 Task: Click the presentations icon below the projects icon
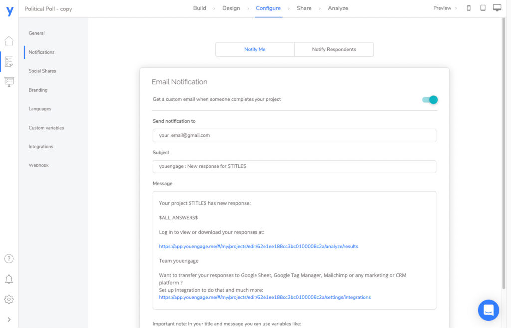pyautogui.click(x=9, y=82)
